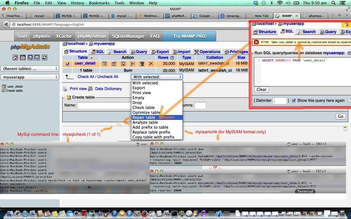
Task: Click the Clear button below SQL query box
Action: click(261, 90)
